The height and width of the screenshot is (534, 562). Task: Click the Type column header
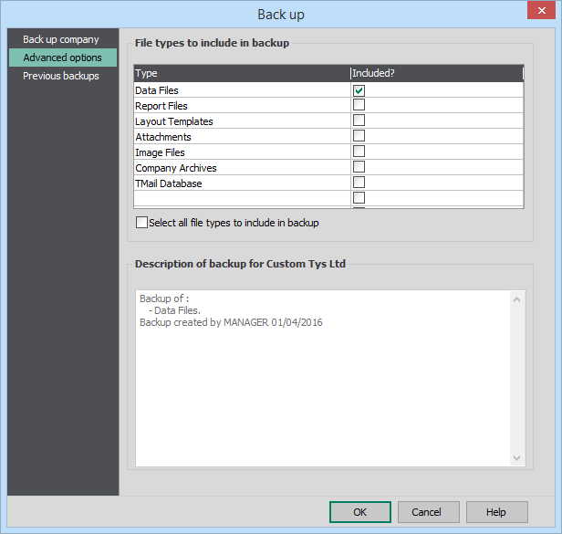click(242, 74)
